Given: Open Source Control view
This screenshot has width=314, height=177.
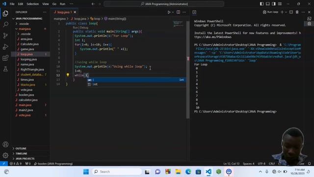Looking at the screenshot, I should (5, 35).
